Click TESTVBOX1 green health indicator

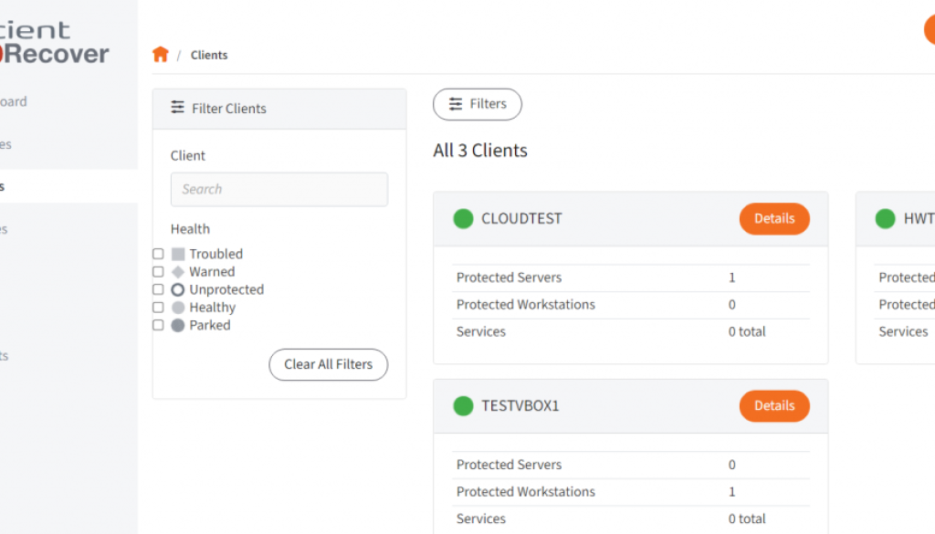coord(463,406)
